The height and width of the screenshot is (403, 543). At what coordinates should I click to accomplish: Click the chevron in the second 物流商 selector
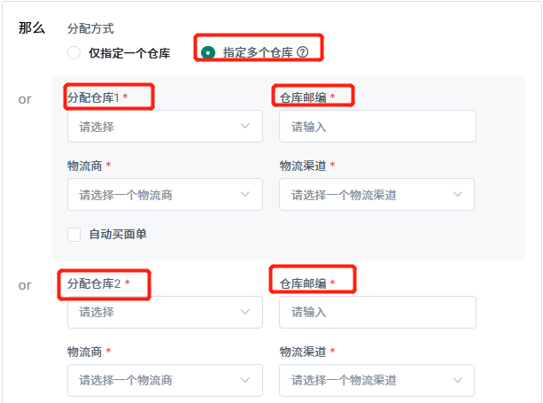click(245, 380)
